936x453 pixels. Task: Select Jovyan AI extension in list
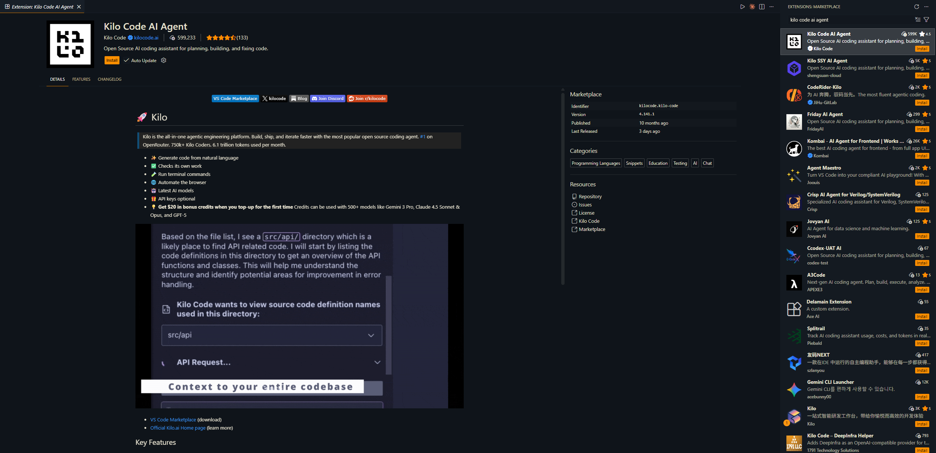click(858, 229)
